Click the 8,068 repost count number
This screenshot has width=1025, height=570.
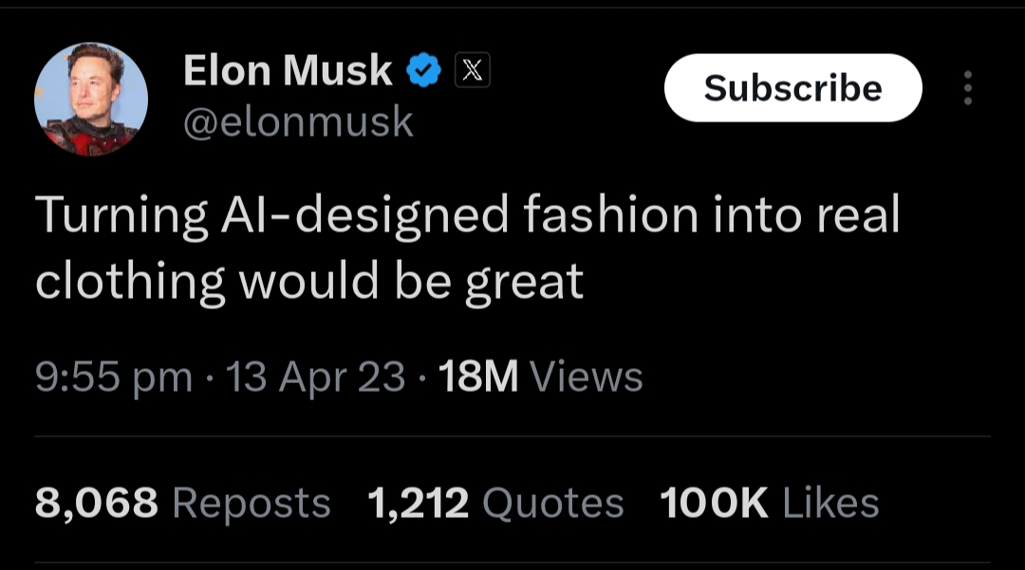[96, 503]
